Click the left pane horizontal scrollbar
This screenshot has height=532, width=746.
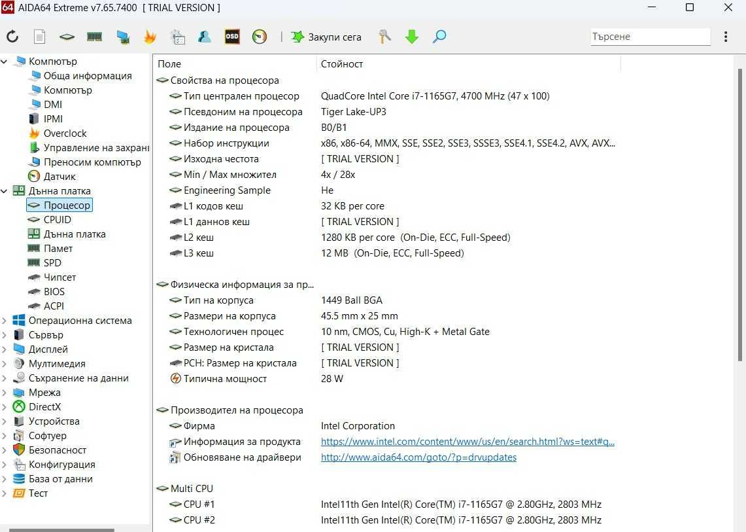tap(62, 529)
